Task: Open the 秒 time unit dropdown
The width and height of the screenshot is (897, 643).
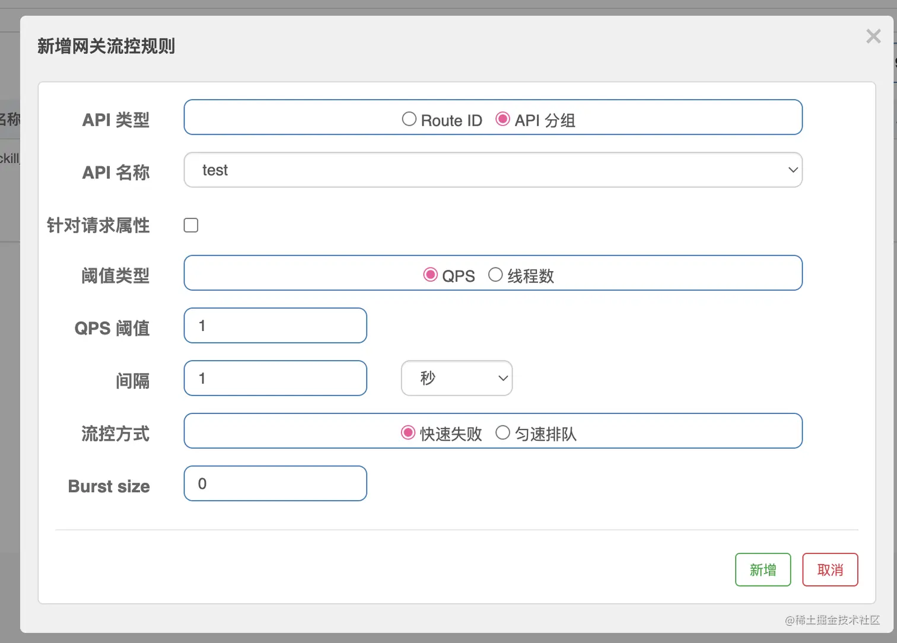Action: tap(457, 378)
